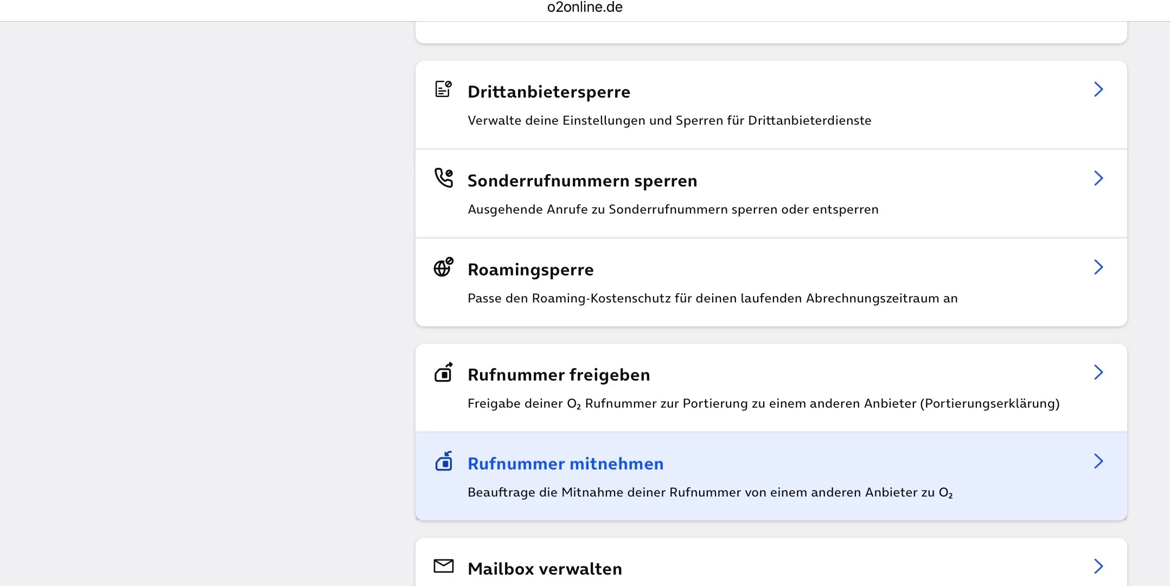Click the Drittanbietersperre document-block icon

(x=443, y=89)
